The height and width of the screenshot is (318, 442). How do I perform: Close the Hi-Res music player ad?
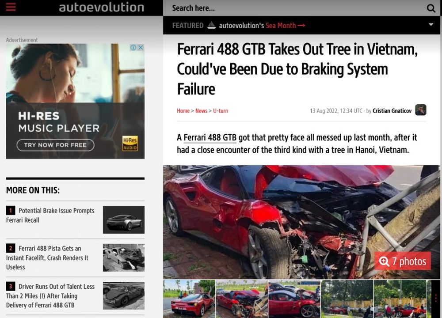[141, 47]
